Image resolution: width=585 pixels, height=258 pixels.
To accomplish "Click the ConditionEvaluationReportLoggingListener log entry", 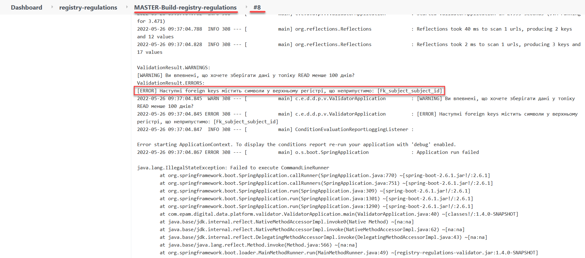I will click(275, 129).
